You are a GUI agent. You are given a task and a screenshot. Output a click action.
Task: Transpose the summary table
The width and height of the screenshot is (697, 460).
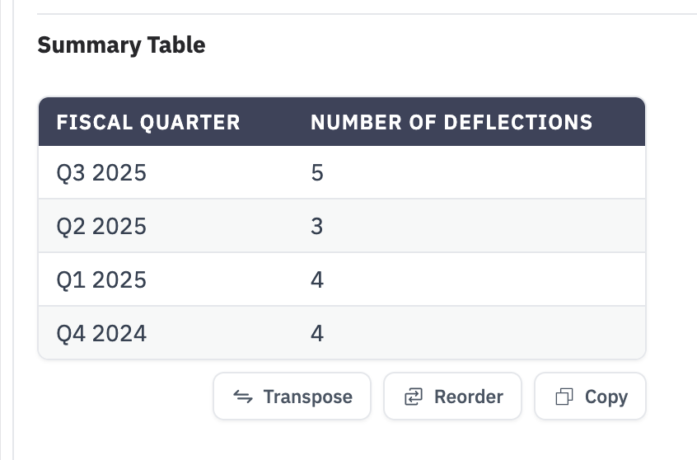292,397
